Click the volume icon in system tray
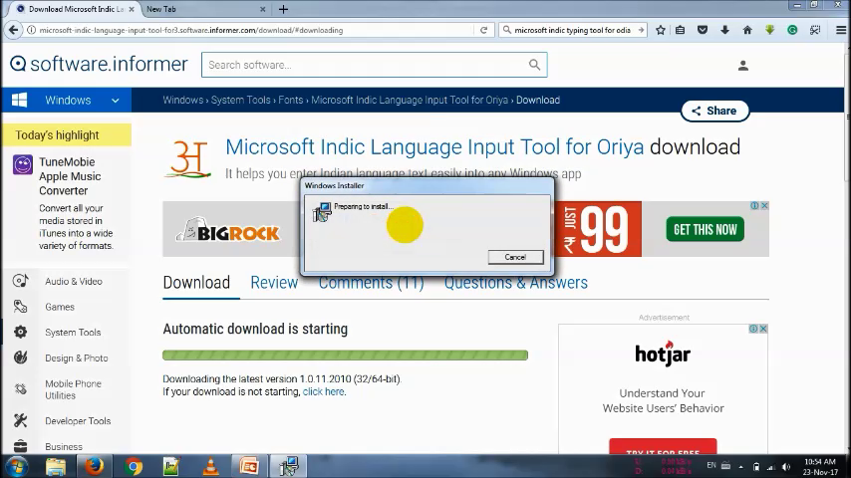 786,467
